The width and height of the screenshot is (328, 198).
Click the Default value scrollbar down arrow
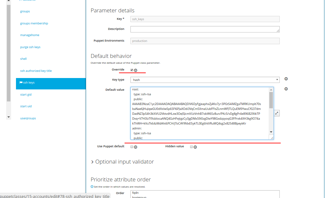[271, 132]
